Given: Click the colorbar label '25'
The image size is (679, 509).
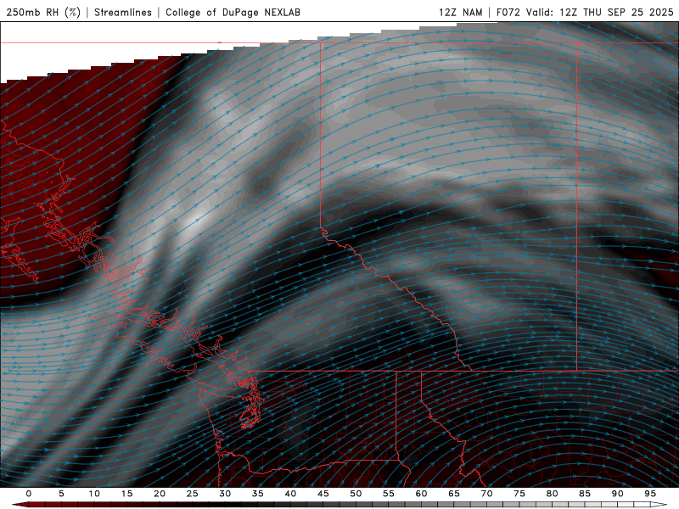Looking at the screenshot, I should coord(193,494).
